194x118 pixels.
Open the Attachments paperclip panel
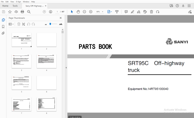pos(3,33)
